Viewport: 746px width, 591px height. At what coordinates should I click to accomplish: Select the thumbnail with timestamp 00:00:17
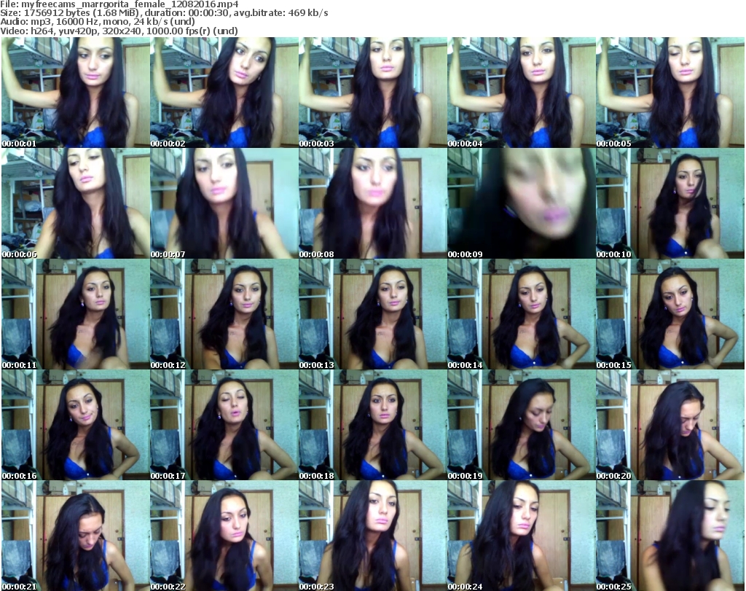(224, 425)
